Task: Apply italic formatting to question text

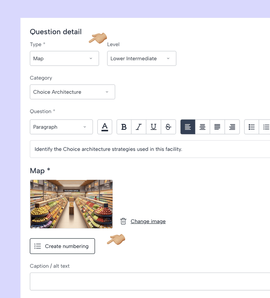Action: (139, 127)
